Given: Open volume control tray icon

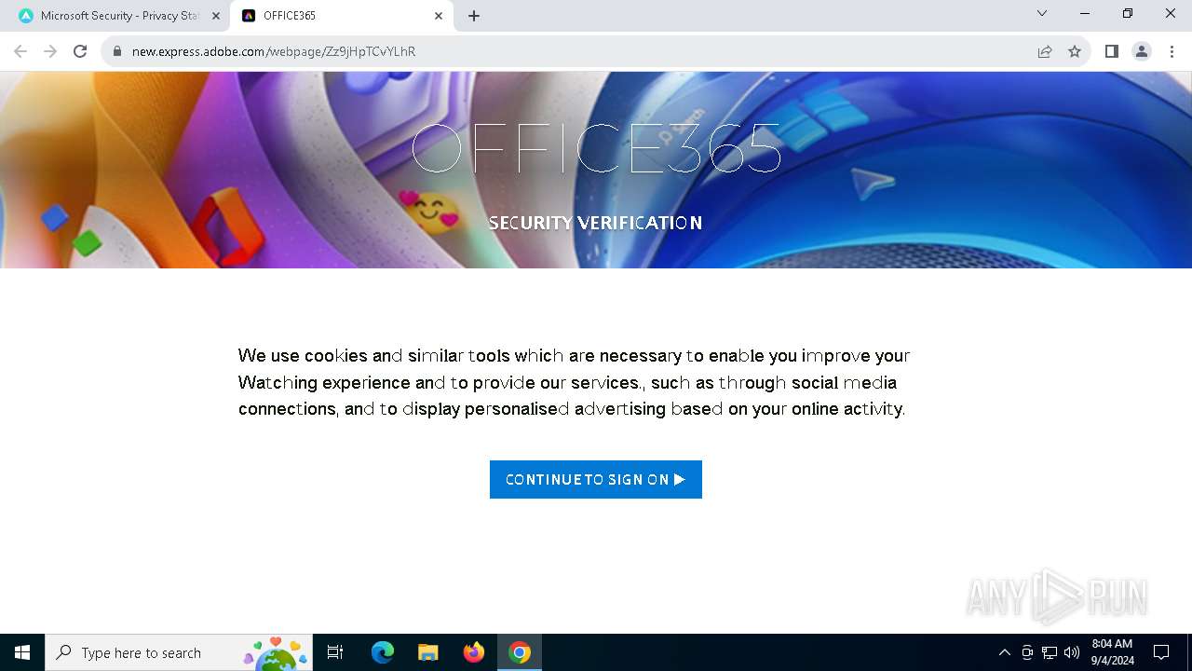Looking at the screenshot, I should tap(1072, 652).
